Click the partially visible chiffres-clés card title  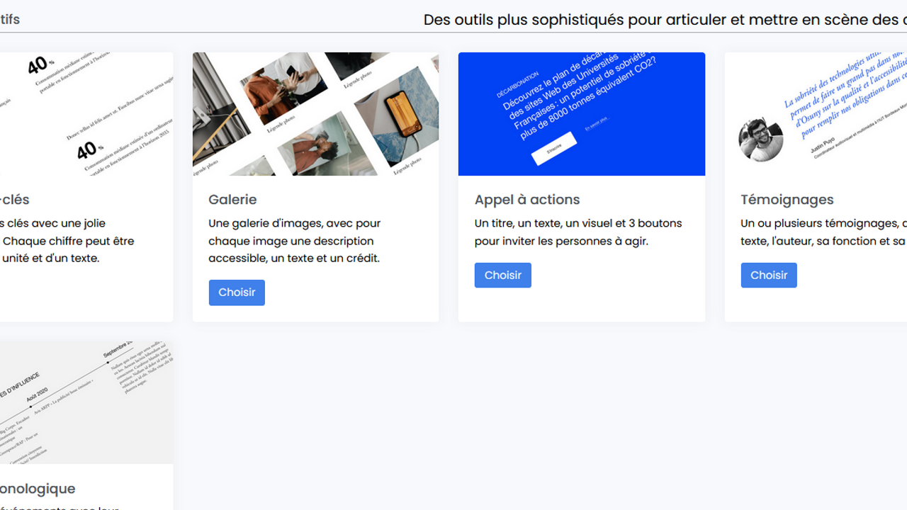point(15,200)
